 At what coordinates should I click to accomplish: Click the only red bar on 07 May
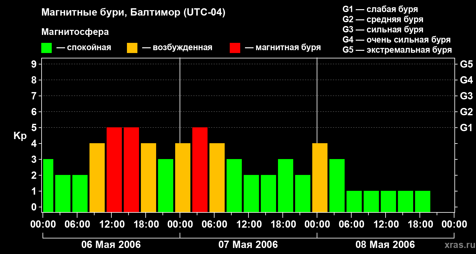coord(200,170)
